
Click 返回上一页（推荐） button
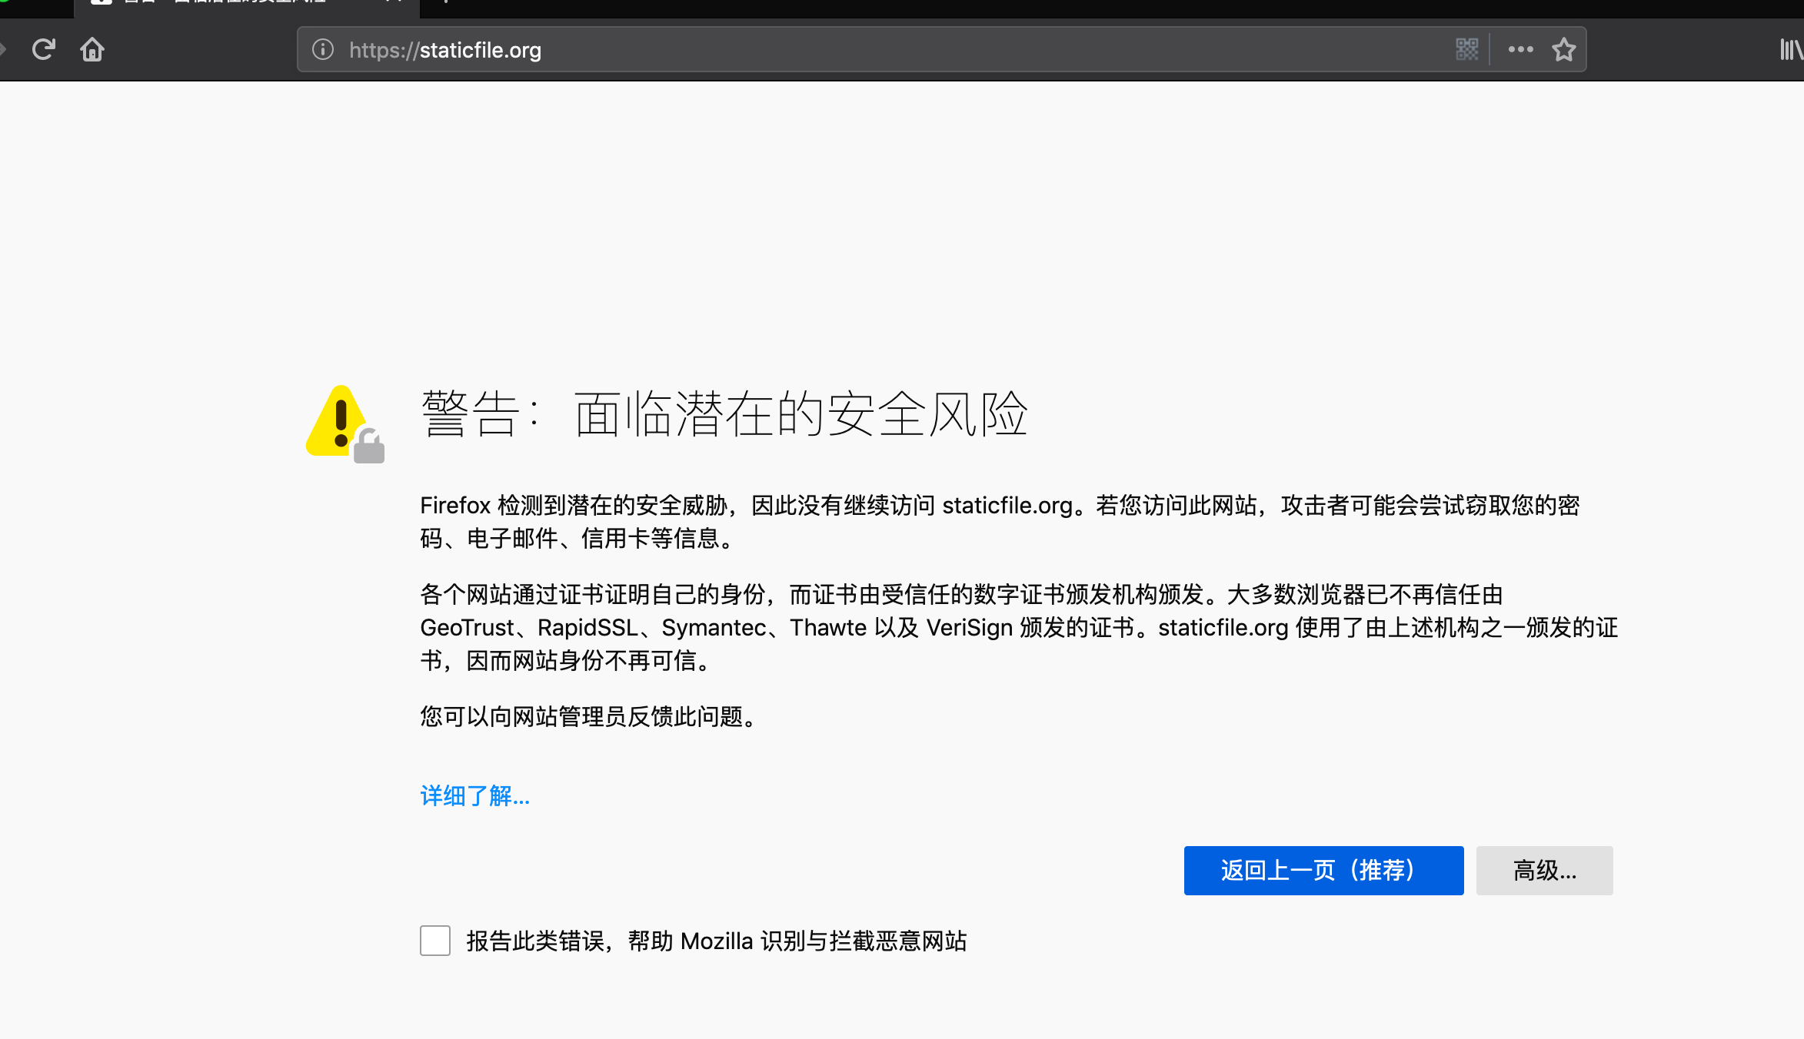tap(1323, 871)
